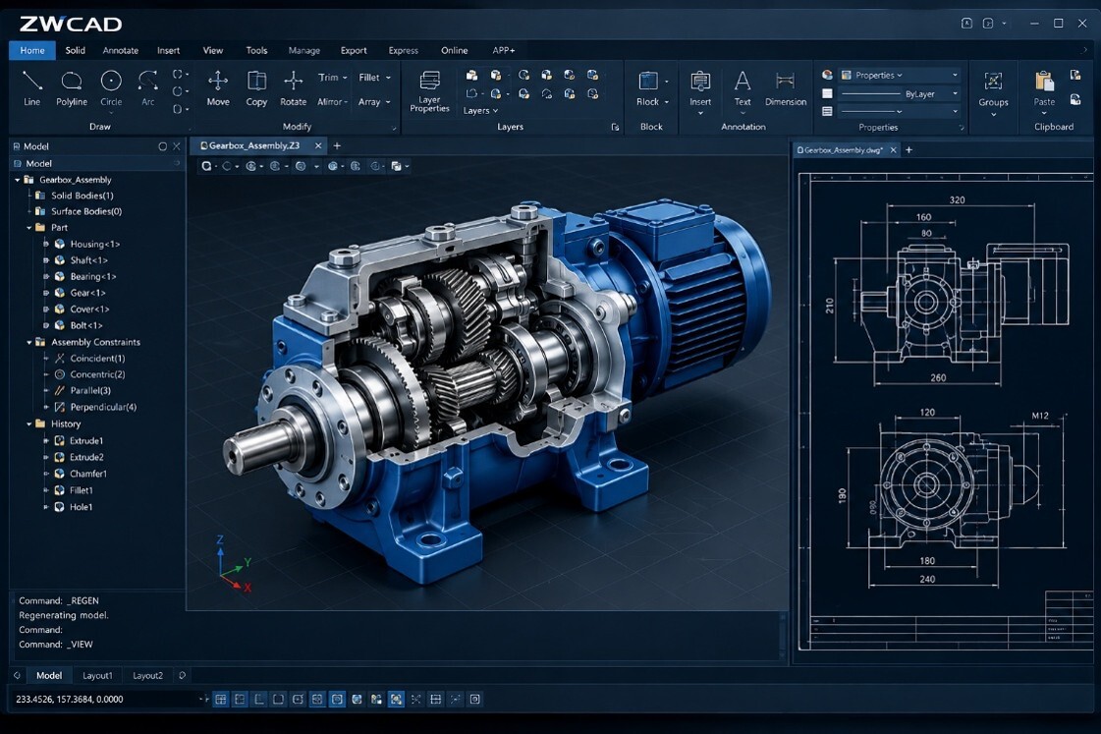This screenshot has height=734, width=1101.
Task: Select Bolt<1> in model tree
Action: point(86,325)
